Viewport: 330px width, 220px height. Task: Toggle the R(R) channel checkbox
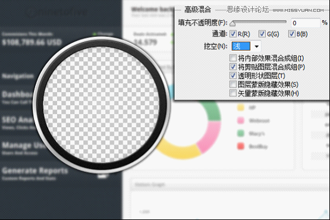pos(232,34)
